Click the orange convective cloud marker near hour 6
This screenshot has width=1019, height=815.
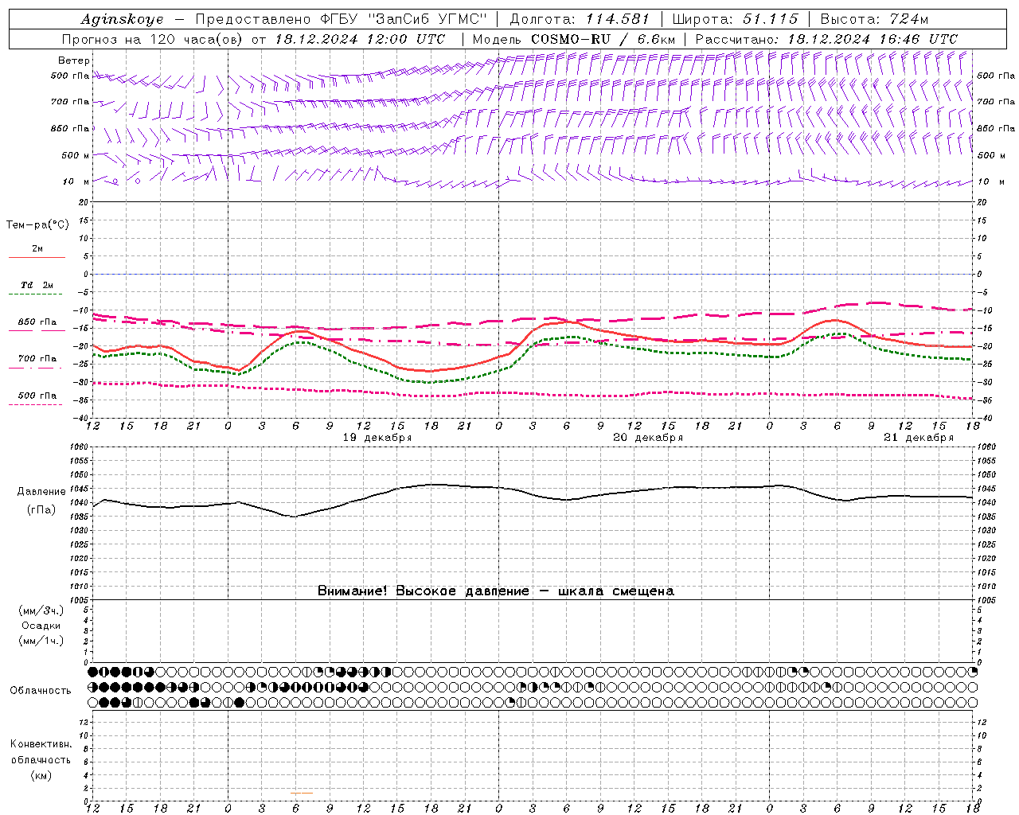[x=302, y=793]
